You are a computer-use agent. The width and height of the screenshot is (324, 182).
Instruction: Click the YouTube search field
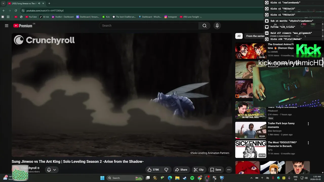(149, 26)
